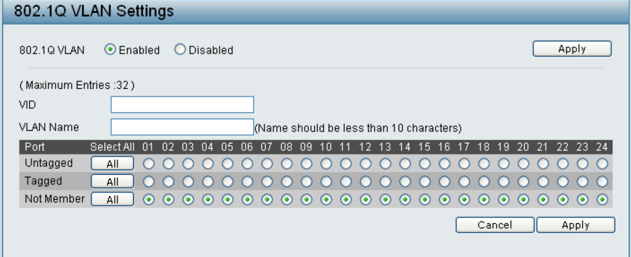Click into the VID input field
The image size is (631, 257).
pos(182,105)
